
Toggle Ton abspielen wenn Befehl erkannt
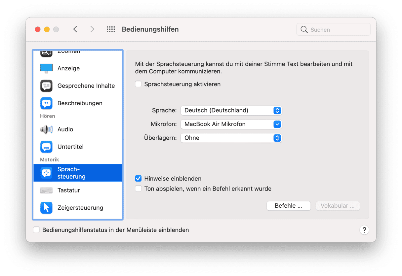pyautogui.click(x=138, y=189)
